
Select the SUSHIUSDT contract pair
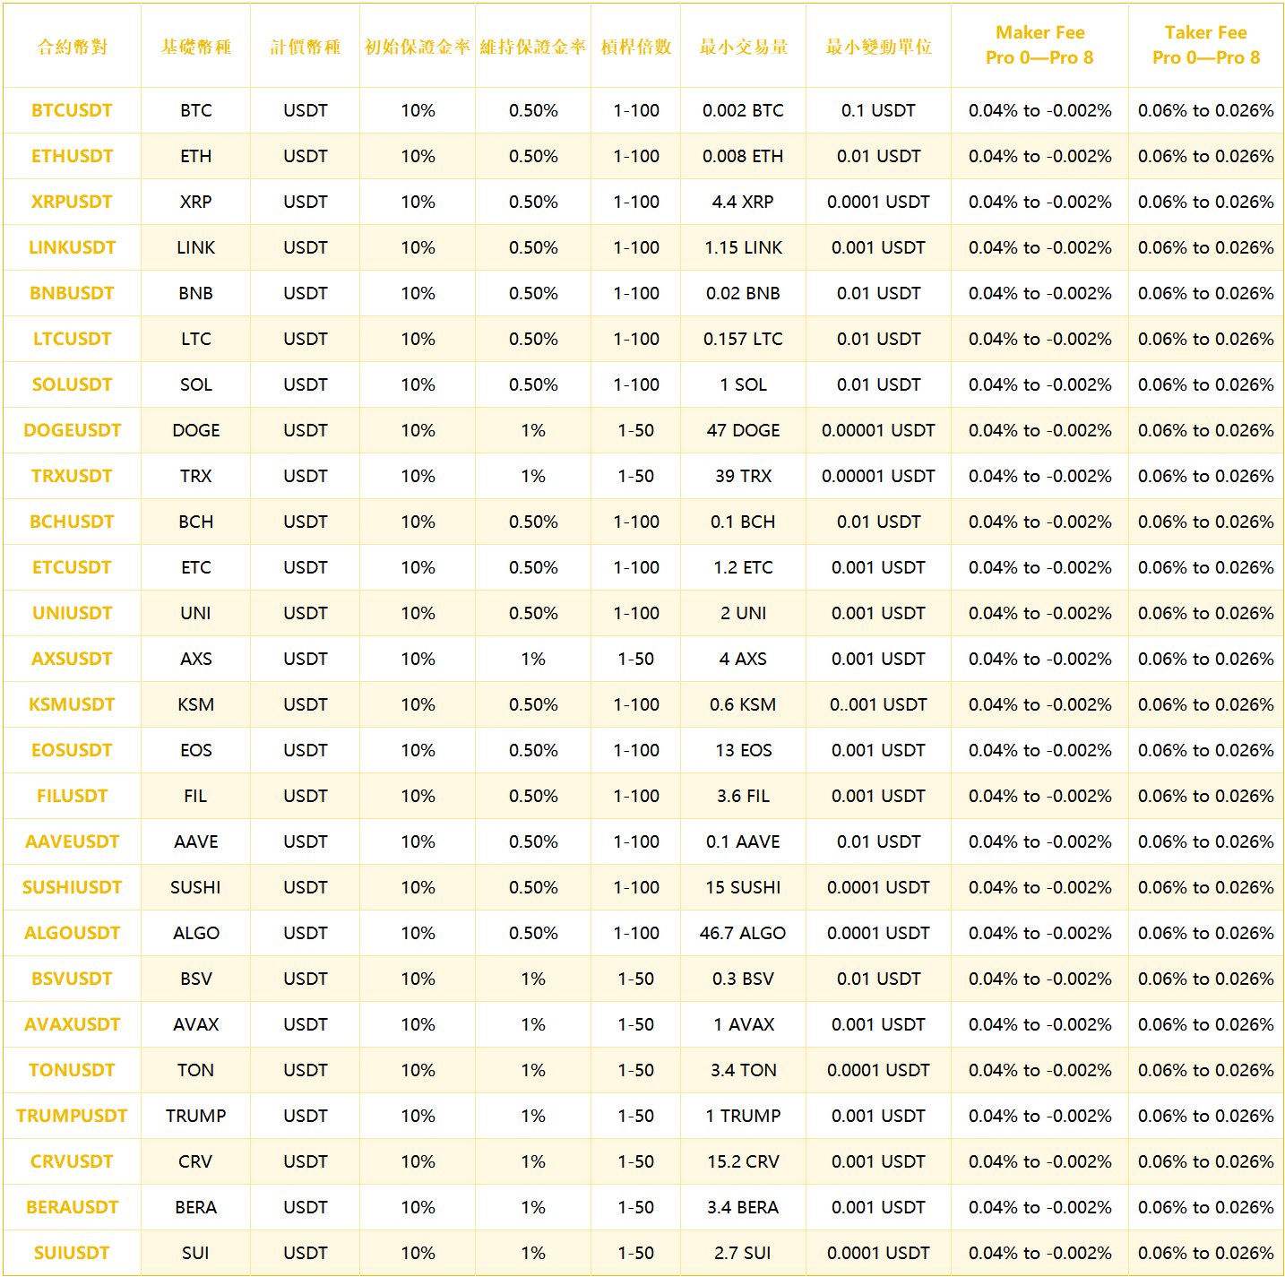(72, 887)
